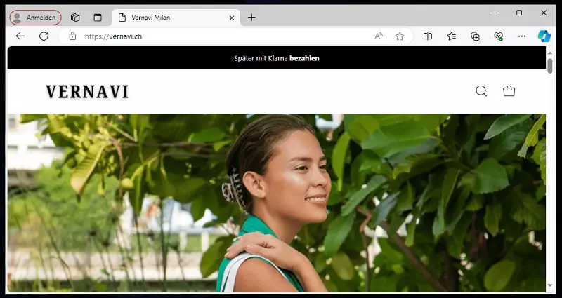Click the VERNAVI logo
This screenshot has width=562, height=298.
87,92
